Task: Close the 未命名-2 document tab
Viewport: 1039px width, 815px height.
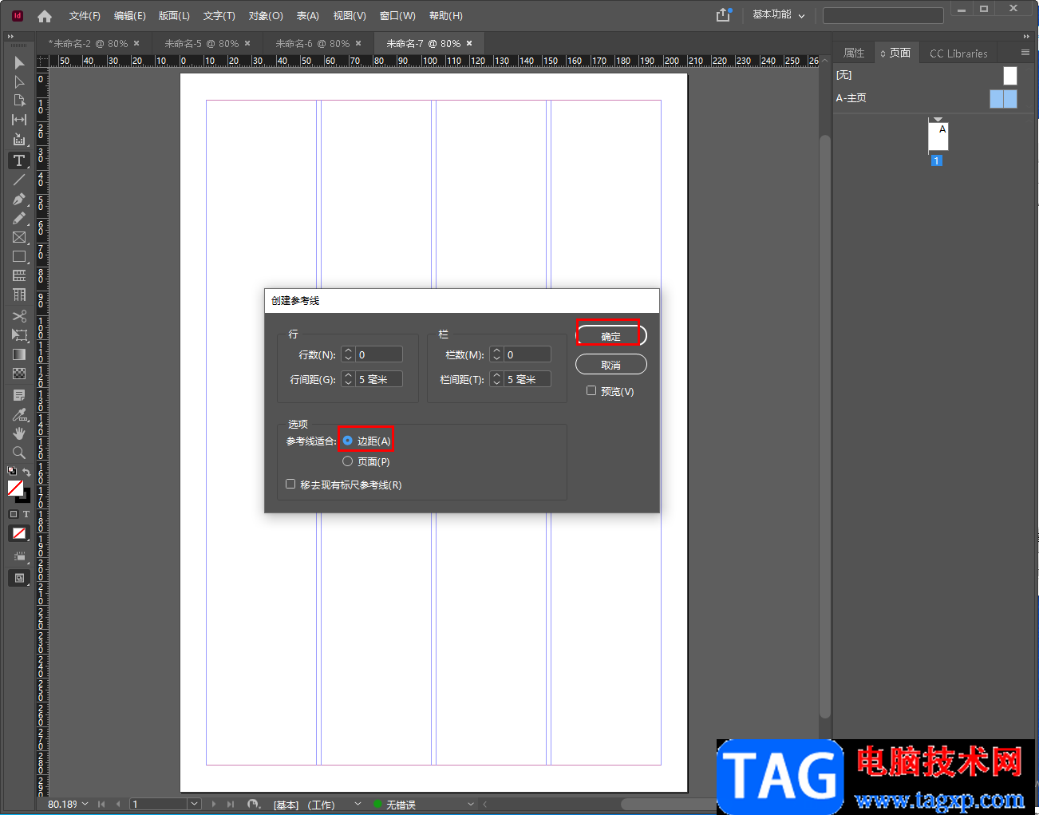Action: 136,43
